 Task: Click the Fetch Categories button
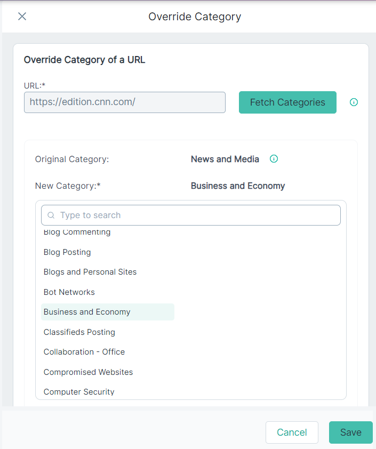tap(287, 102)
